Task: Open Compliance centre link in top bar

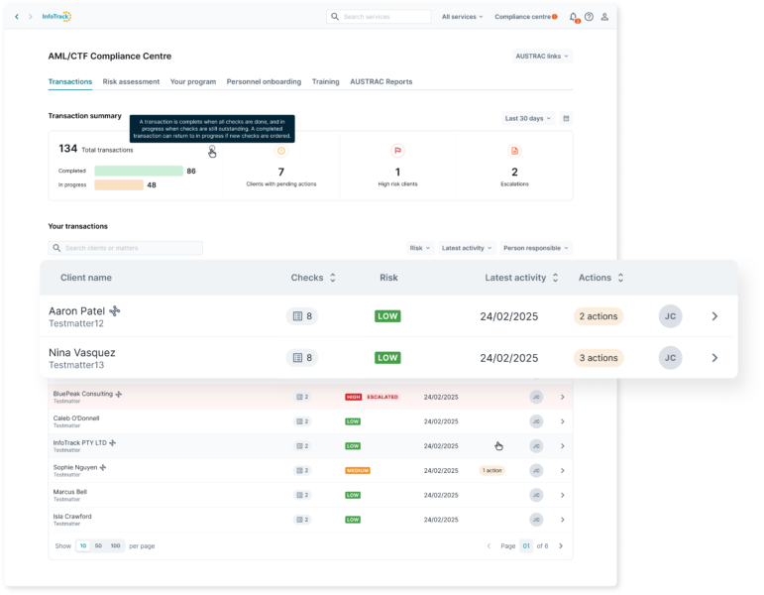Action: [525, 17]
